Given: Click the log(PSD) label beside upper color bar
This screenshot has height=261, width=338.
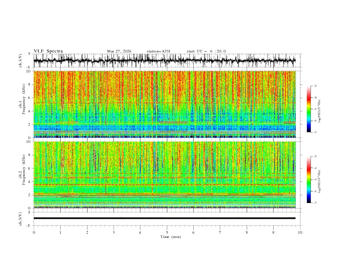Looking at the screenshot, I should pos(319,111).
